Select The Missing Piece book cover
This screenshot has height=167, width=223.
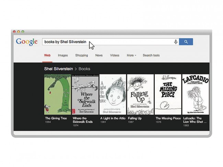pos(167,94)
